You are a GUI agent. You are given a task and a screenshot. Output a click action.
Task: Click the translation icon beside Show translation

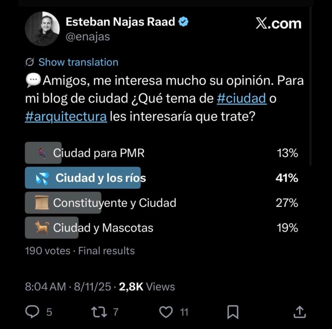click(x=30, y=62)
